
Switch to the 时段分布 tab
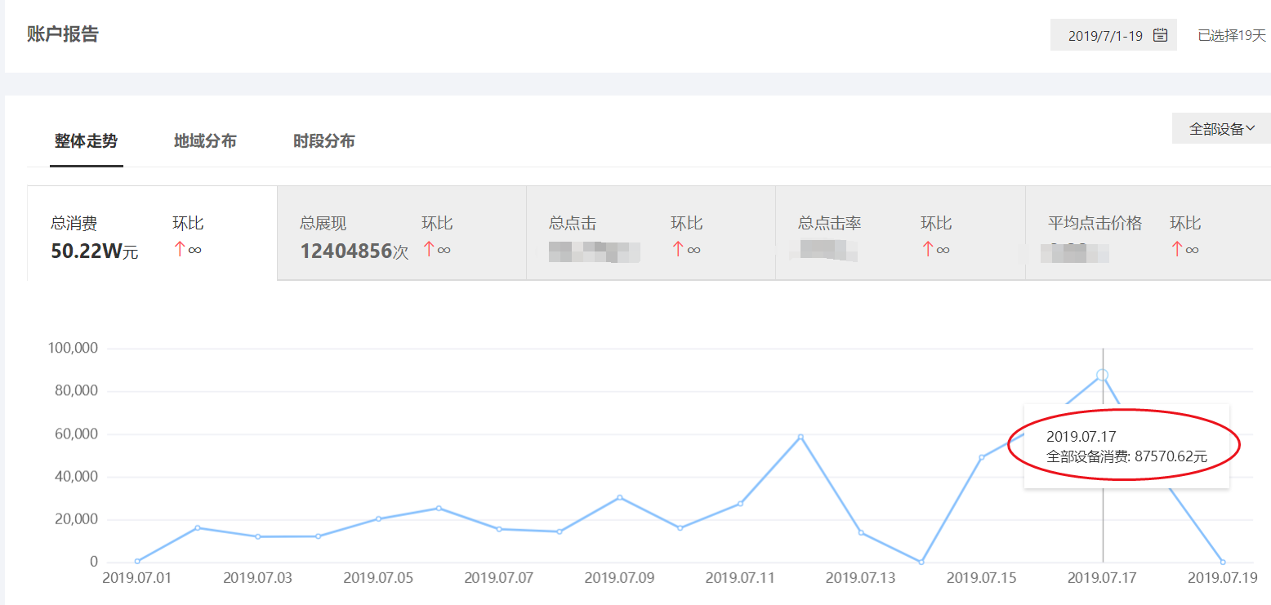(x=324, y=141)
